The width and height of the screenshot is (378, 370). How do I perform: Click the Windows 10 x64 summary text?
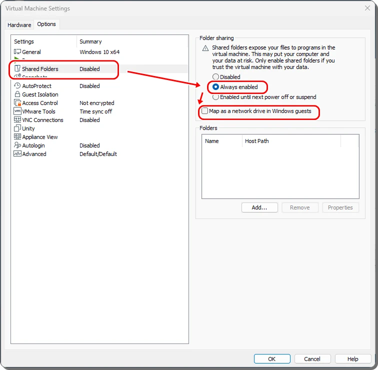point(99,52)
